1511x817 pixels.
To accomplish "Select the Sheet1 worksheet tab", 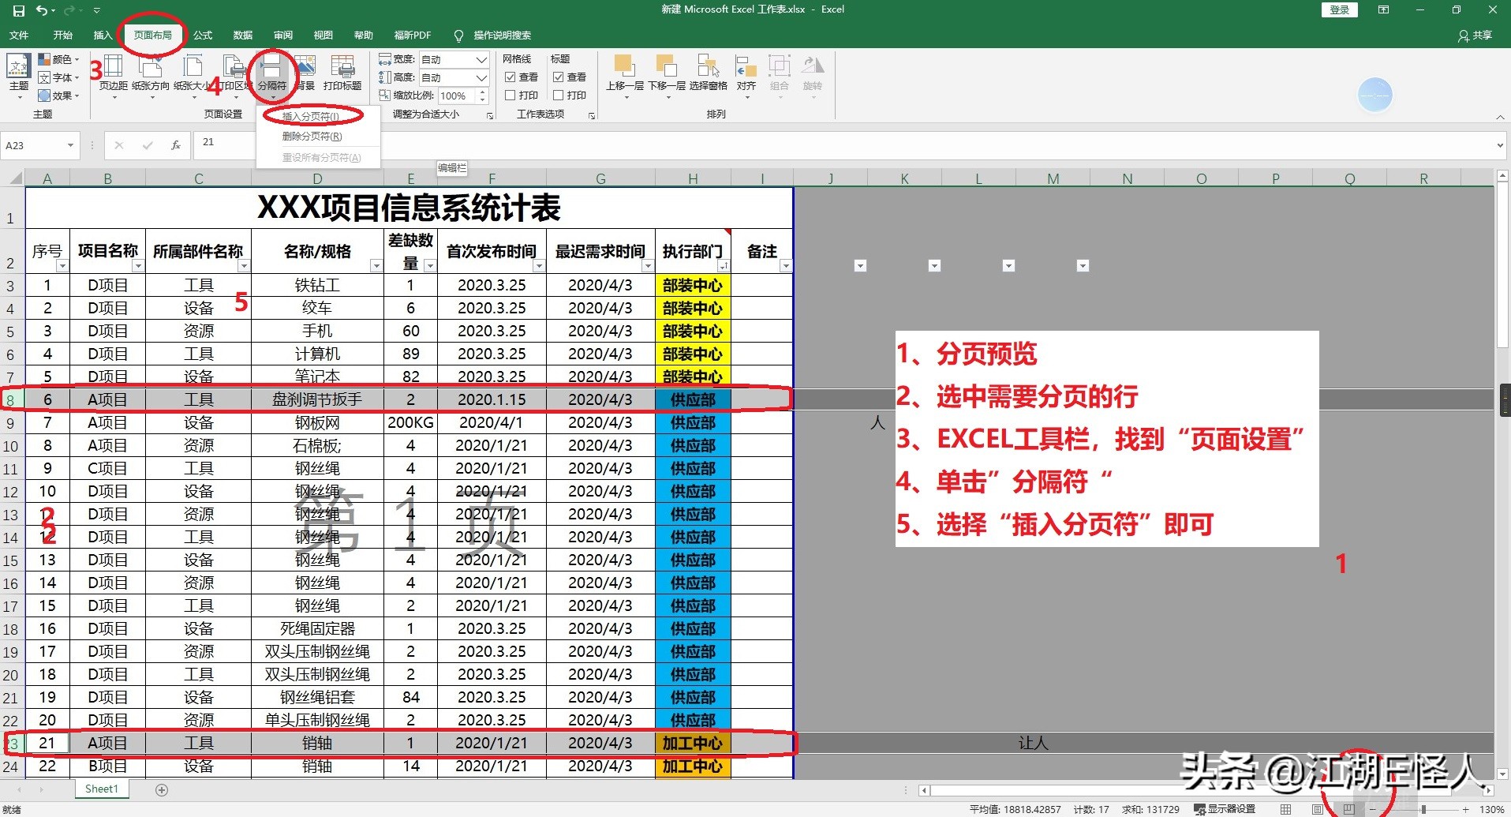I will (x=101, y=789).
